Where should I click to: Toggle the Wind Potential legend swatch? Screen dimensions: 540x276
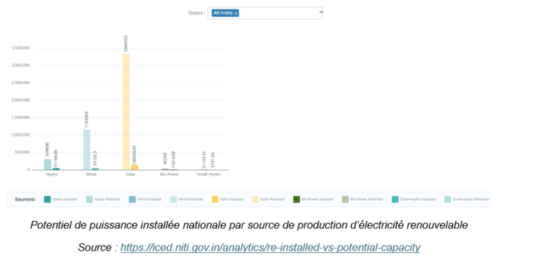(173, 199)
